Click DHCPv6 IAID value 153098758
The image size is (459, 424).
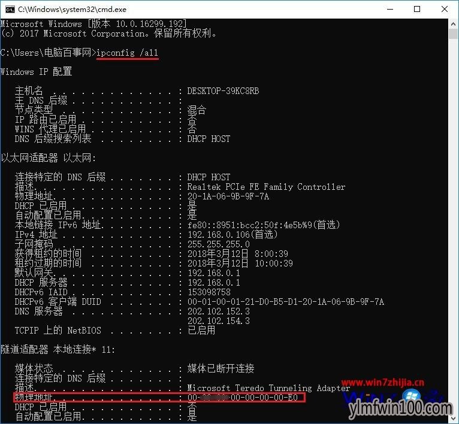click(x=209, y=292)
